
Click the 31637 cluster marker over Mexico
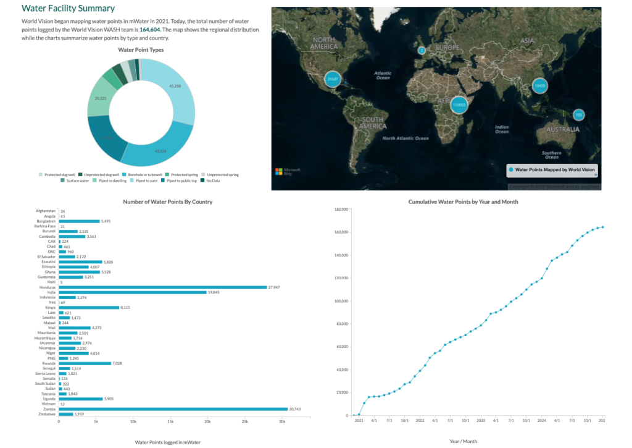pos(333,79)
